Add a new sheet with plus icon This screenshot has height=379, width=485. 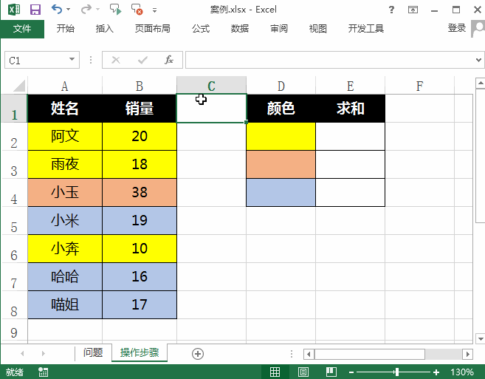[x=198, y=354]
